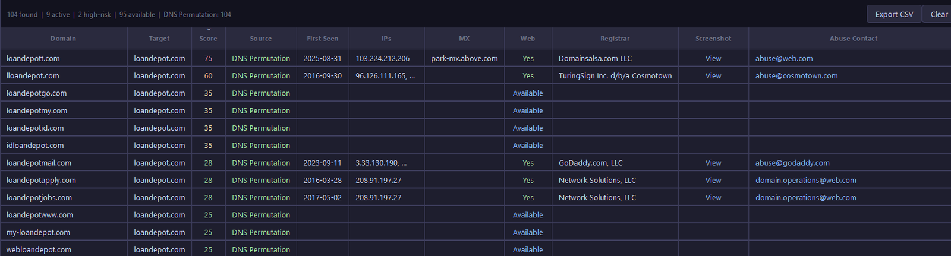The height and width of the screenshot is (256, 951).
Task: Select the my-loandepot.com domain cell
Action: [63, 232]
